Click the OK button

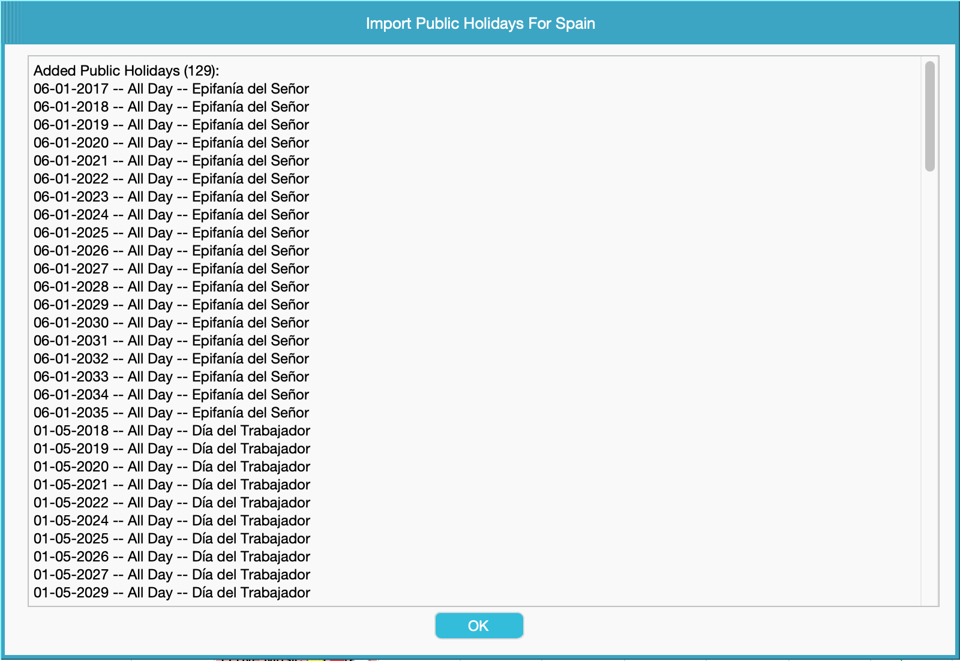479,626
